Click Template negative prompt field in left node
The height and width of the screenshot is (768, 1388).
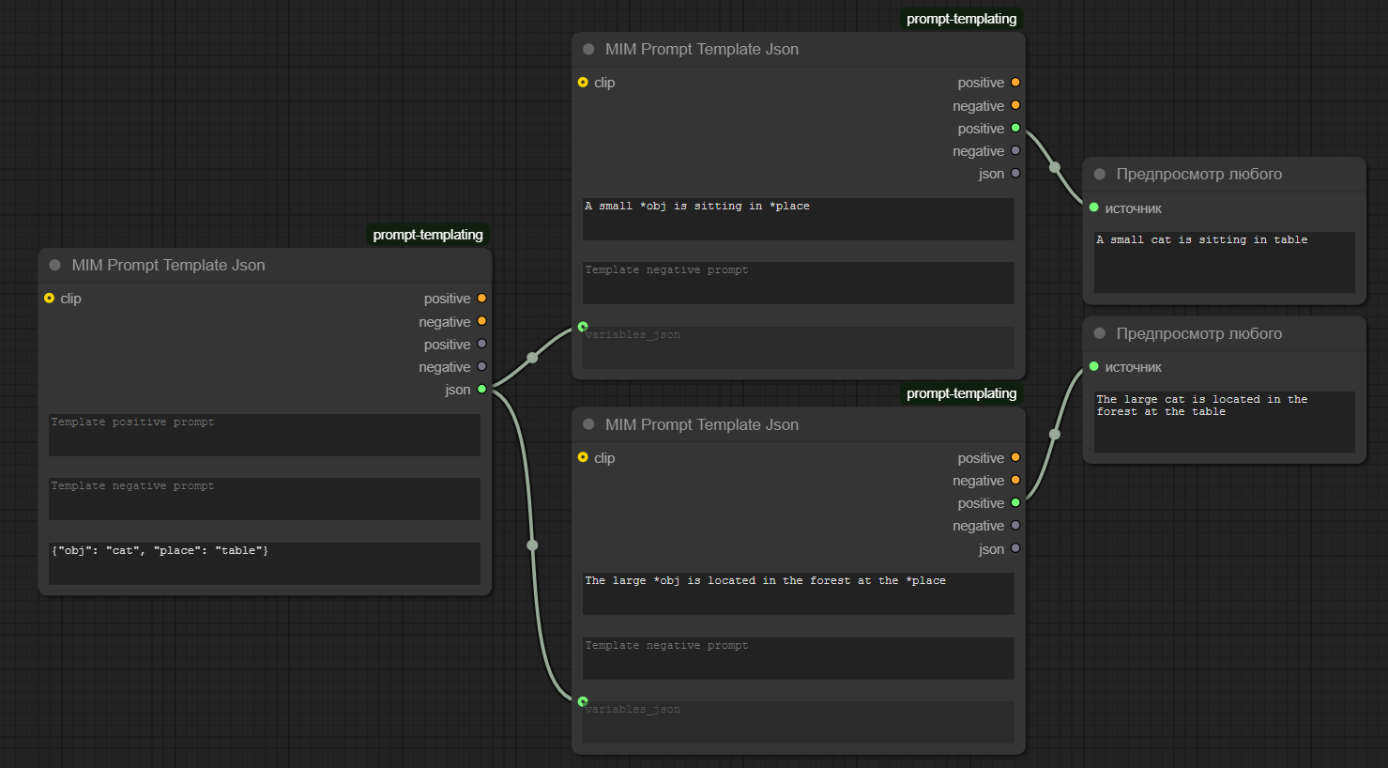coord(265,499)
